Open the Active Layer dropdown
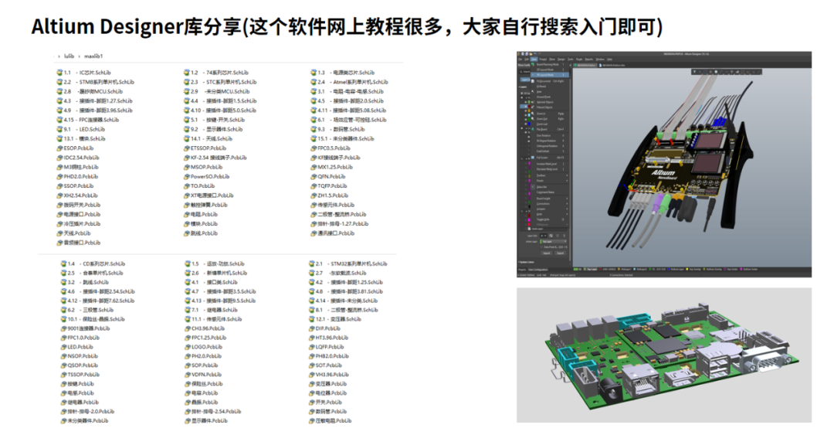The width and height of the screenshot is (834, 435). click(552, 241)
